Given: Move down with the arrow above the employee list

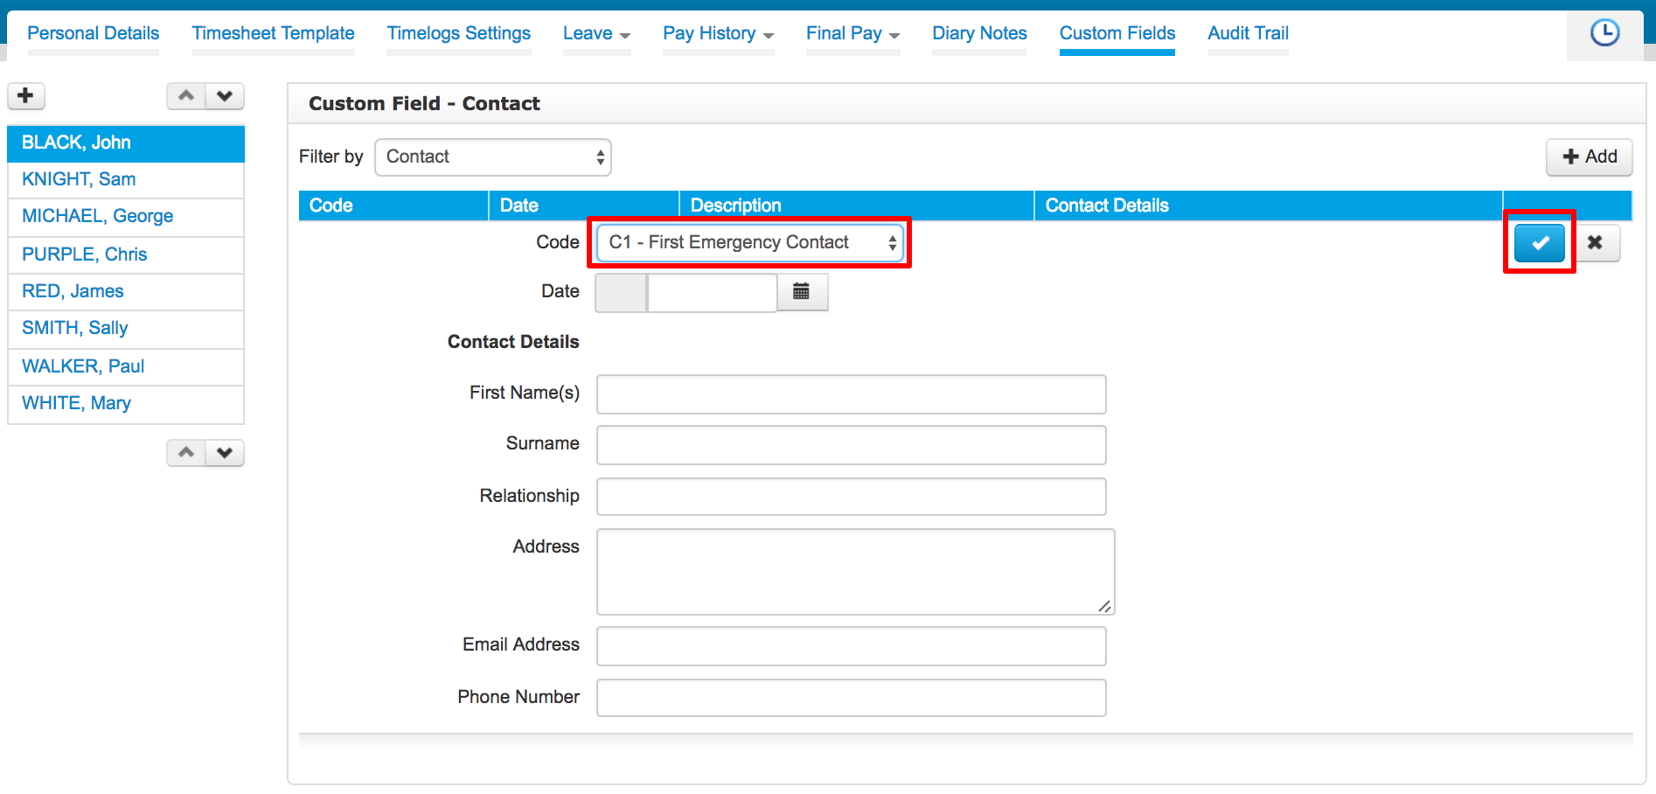Looking at the screenshot, I should 225,96.
